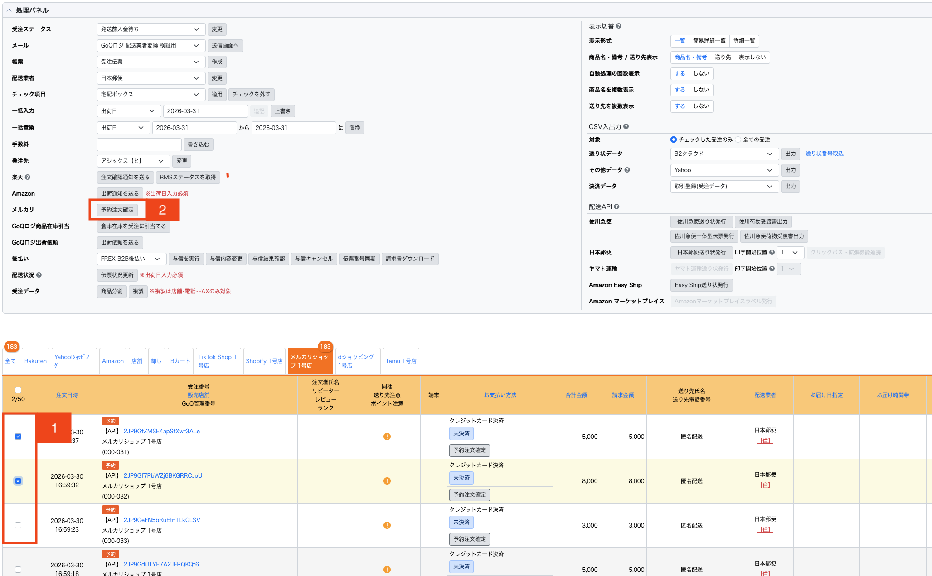Click the 手数料 input field
Viewport: 932px width, 576px height.
139,144
